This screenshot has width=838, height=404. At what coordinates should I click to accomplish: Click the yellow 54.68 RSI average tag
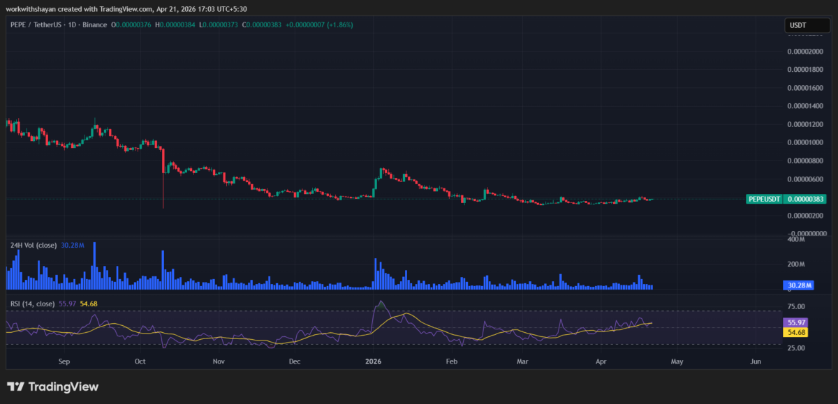(796, 333)
